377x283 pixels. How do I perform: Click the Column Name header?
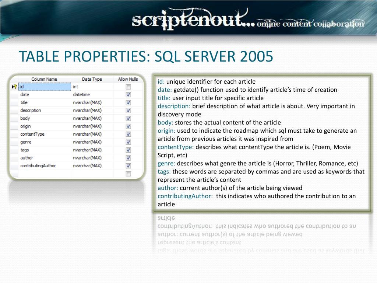pos(44,79)
